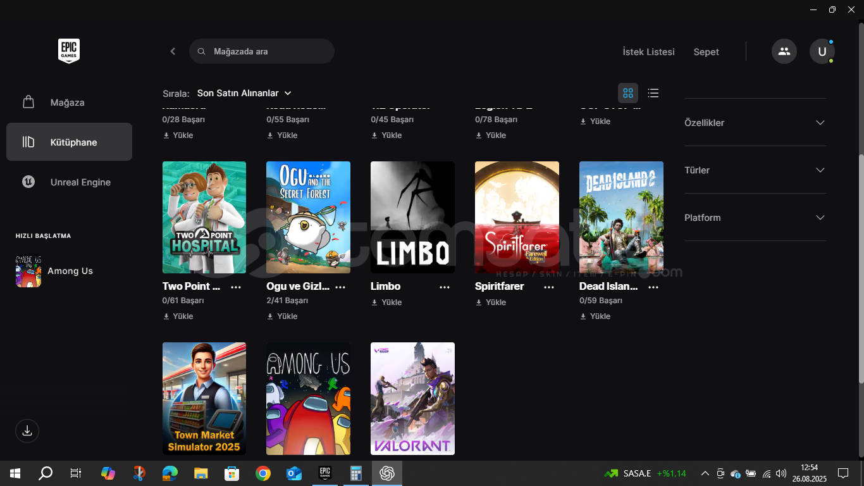Click the Limbo title text
864x486 pixels.
tap(385, 287)
